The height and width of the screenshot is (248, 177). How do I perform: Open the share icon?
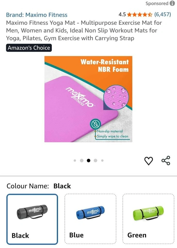(x=166, y=160)
